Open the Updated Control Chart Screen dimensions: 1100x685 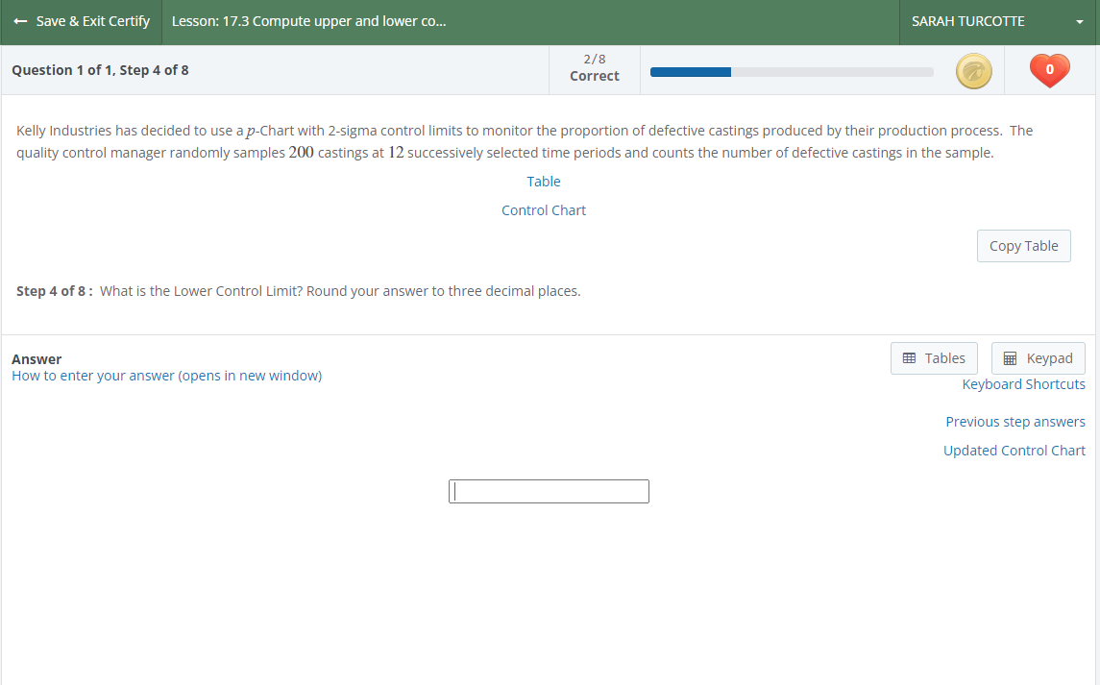point(1014,450)
